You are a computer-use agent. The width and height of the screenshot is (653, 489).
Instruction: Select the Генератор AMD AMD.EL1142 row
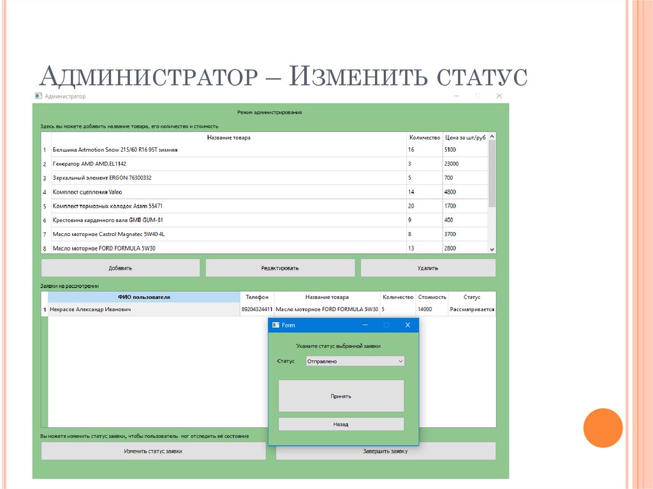pos(89,164)
